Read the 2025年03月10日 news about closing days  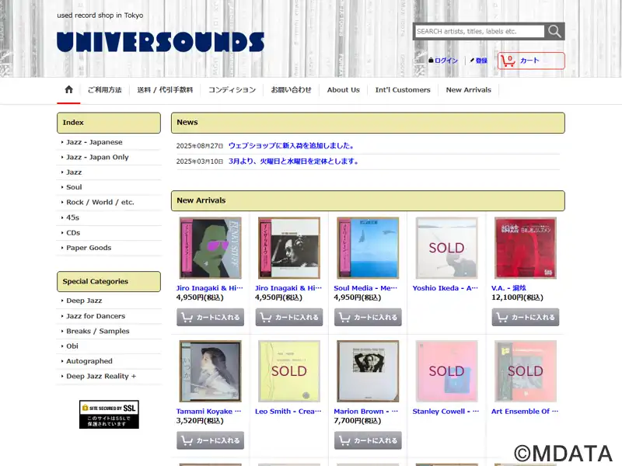[x=293, y=162]
